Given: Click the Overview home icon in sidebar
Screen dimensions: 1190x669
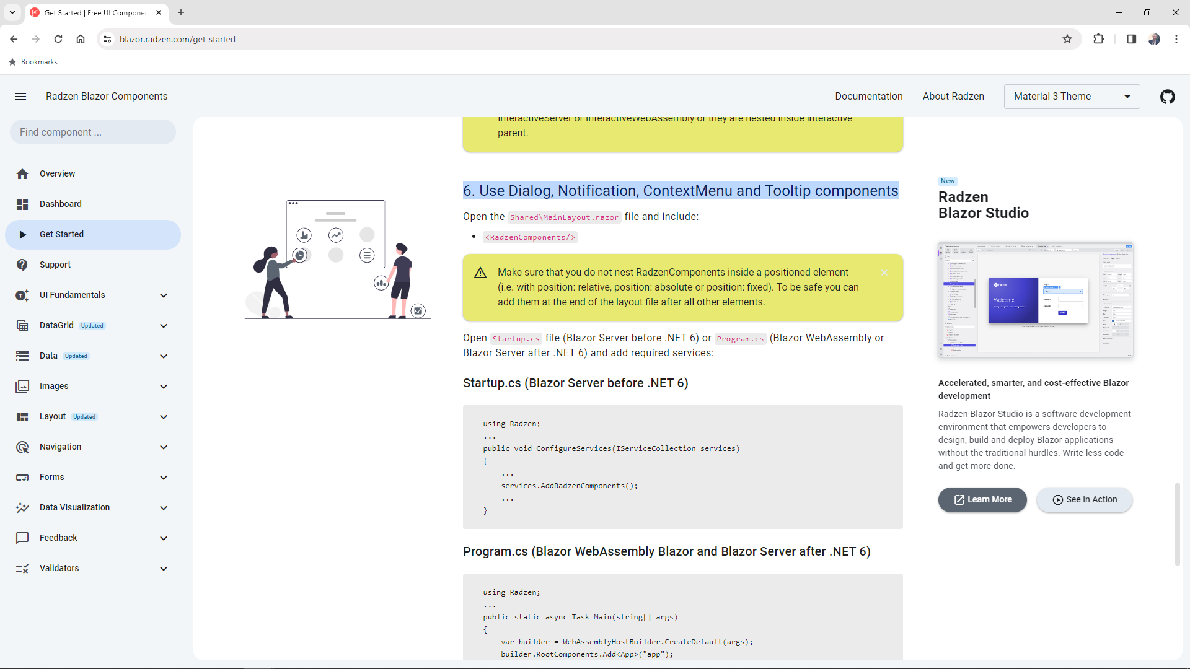Looking at the screenshot, I should 22,174.
